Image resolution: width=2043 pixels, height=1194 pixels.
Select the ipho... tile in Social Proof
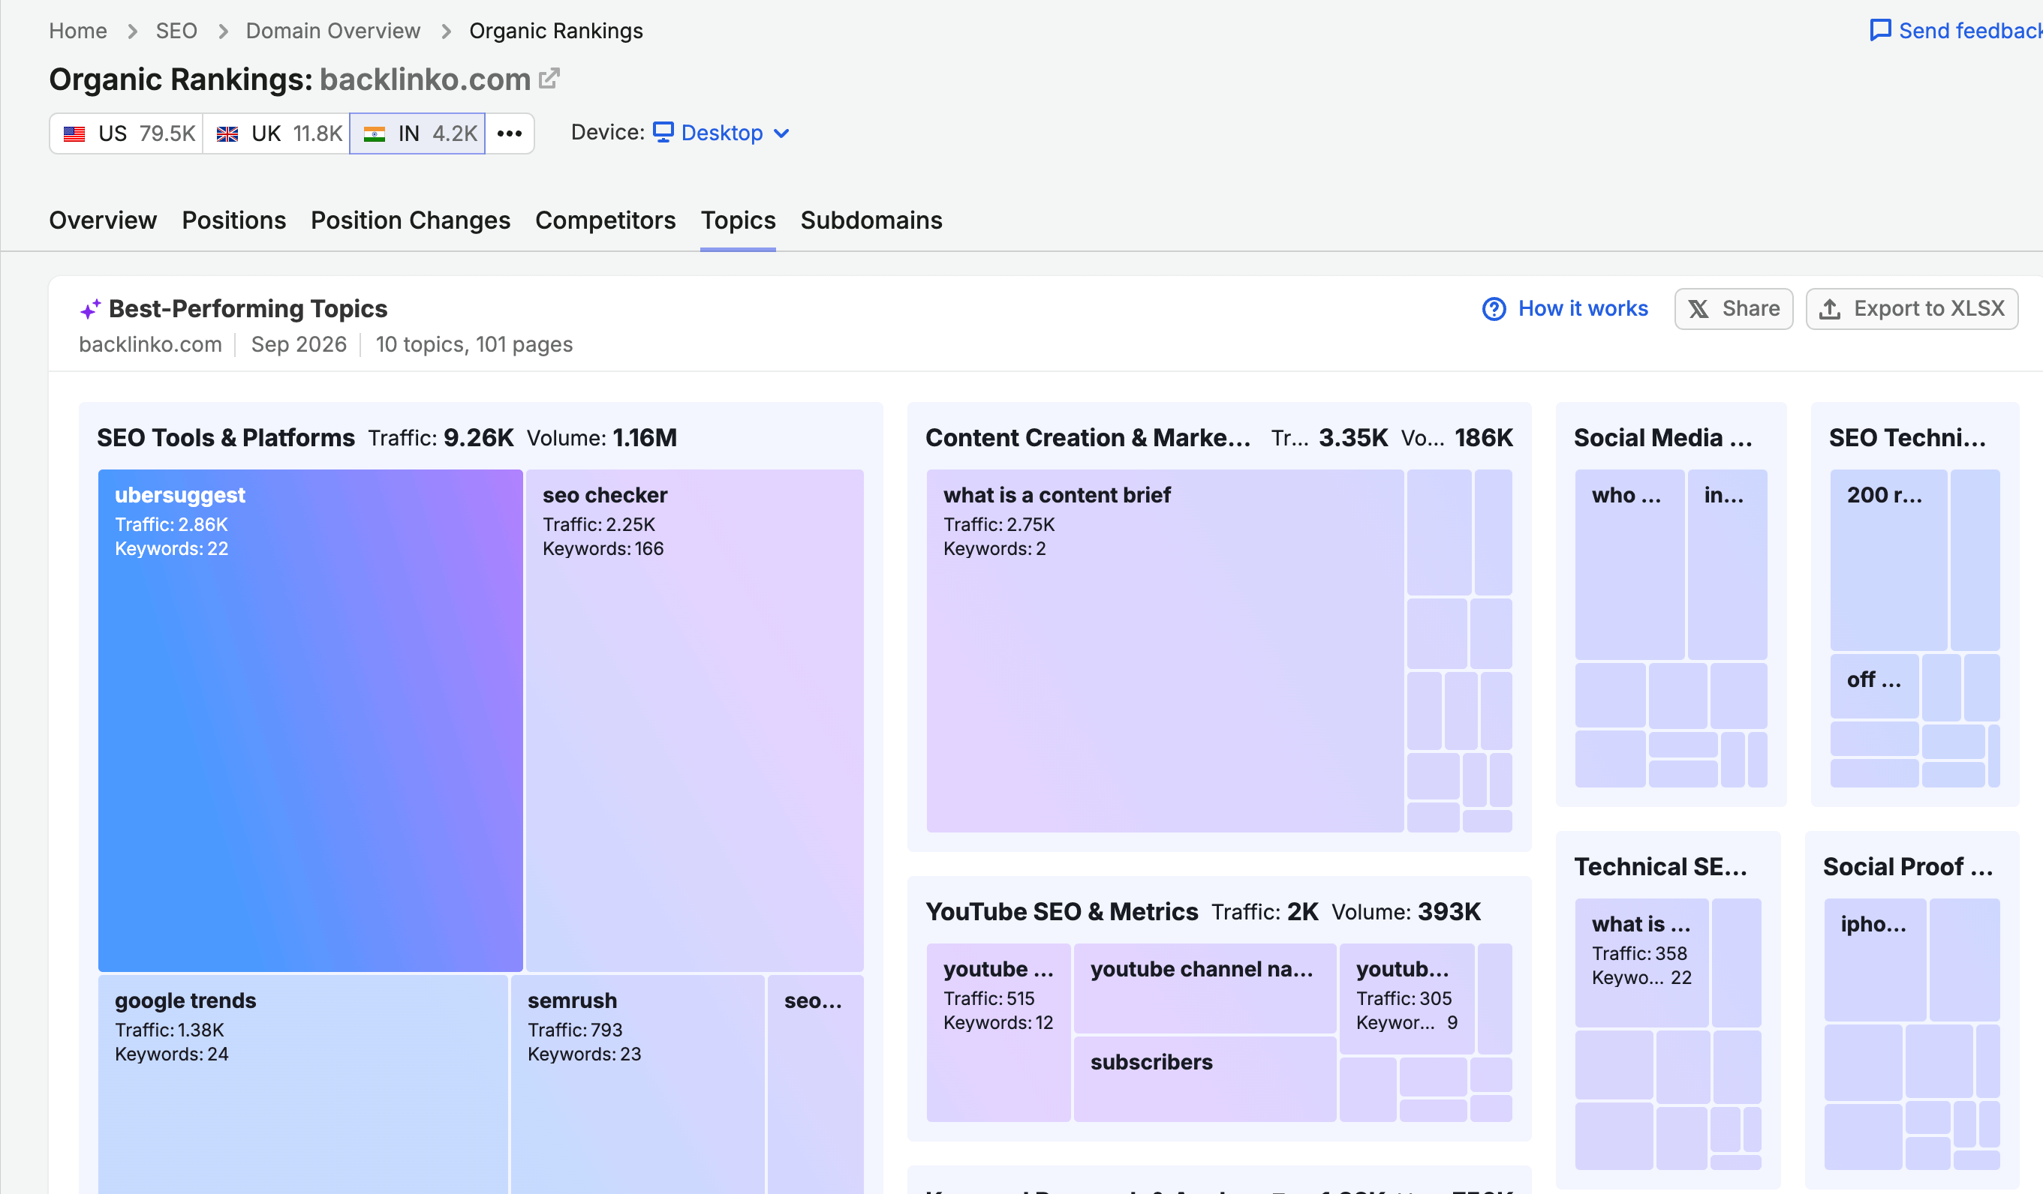[1875, 959]
